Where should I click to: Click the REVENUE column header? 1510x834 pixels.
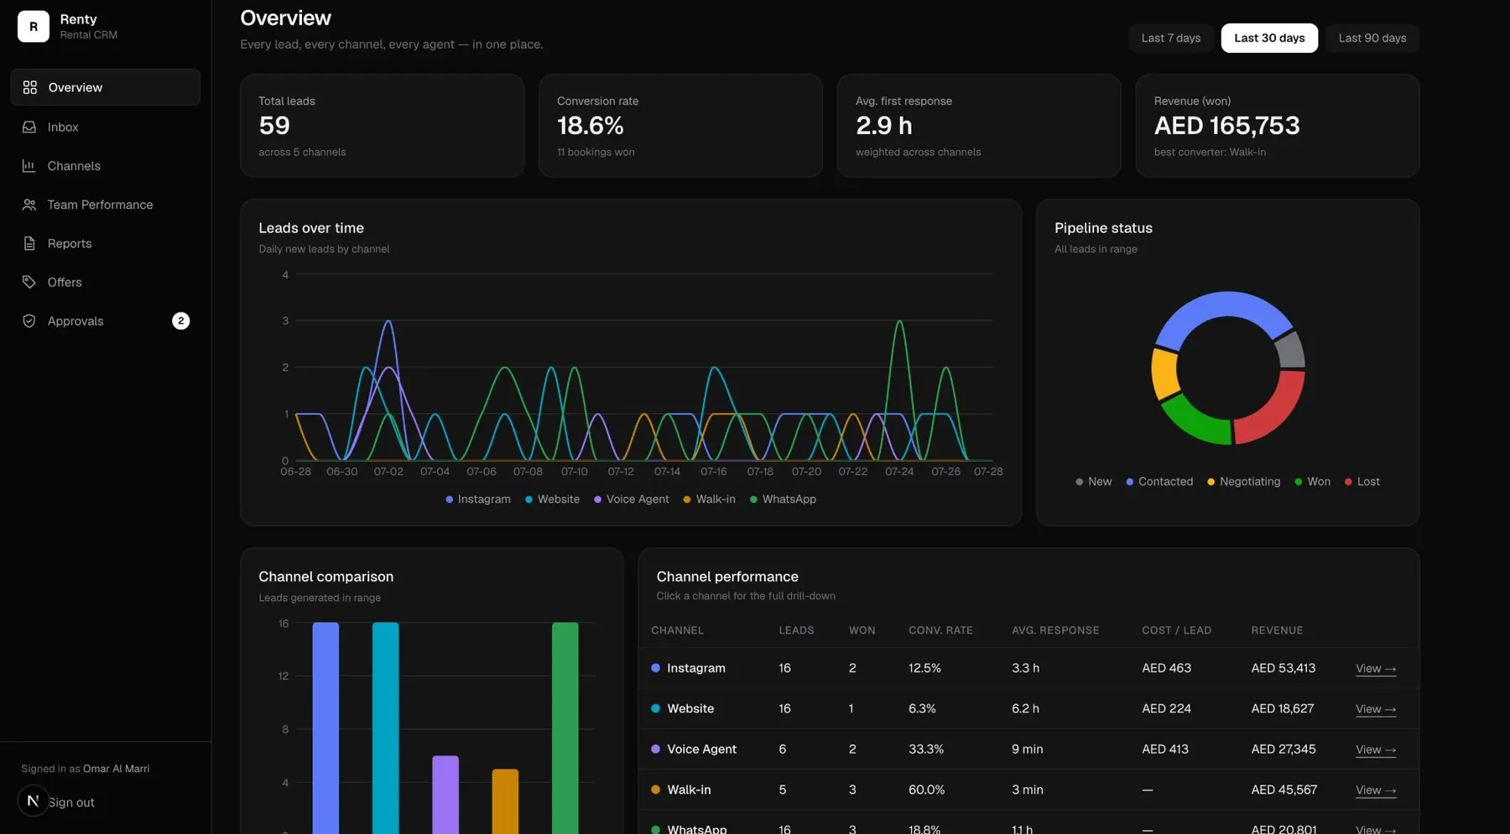[x=1277, y=630]
